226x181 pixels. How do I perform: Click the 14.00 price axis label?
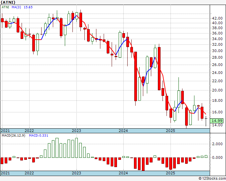pyautogui.click(x=217, y=125)
